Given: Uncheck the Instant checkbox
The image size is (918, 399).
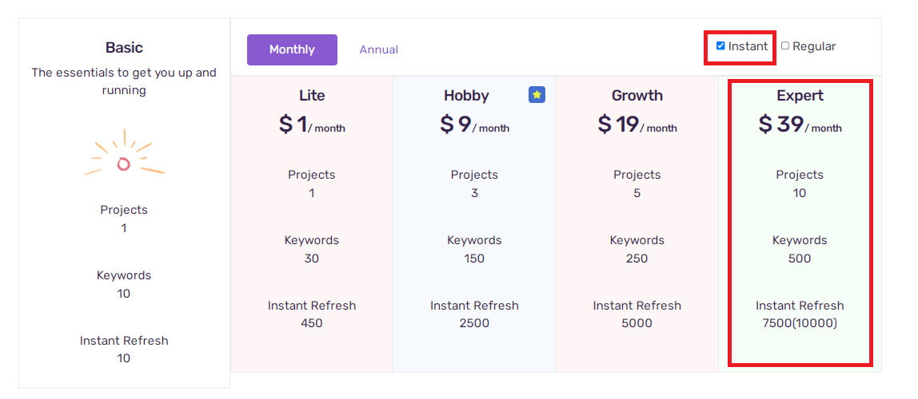Looking at the screenshot, I should coord(720,45).
